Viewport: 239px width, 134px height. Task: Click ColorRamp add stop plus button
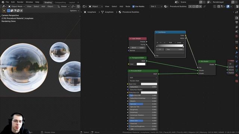coord(157,42)
